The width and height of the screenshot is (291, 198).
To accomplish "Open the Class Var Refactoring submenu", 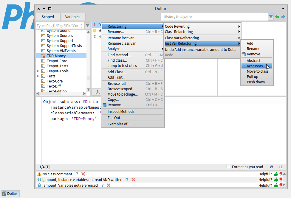I will [202, 38].
